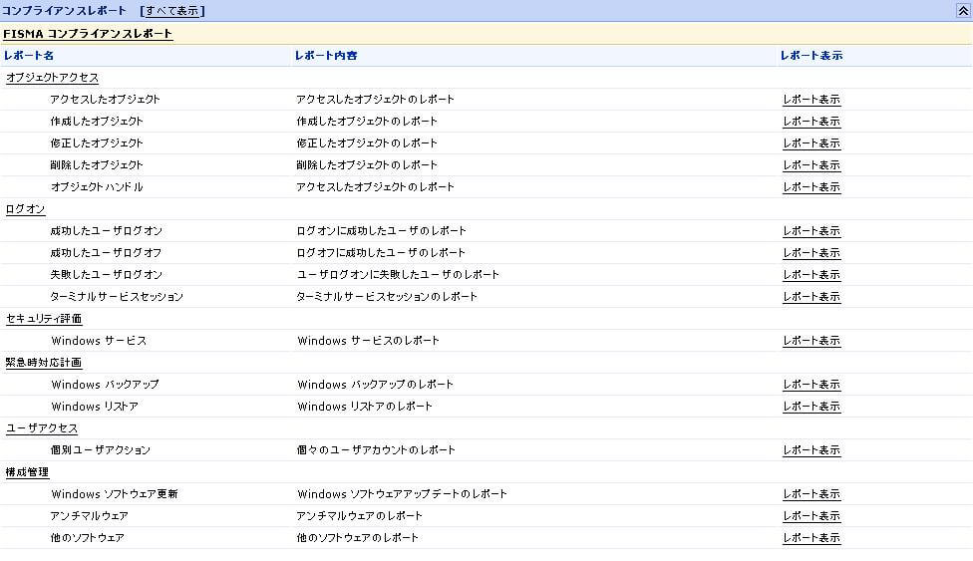
Task: Click description ログオフに成功したユーザのレポート
Action: (381, 252)
